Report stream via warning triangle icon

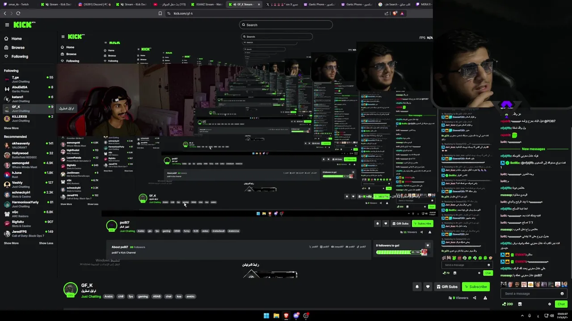coord(485,298)
